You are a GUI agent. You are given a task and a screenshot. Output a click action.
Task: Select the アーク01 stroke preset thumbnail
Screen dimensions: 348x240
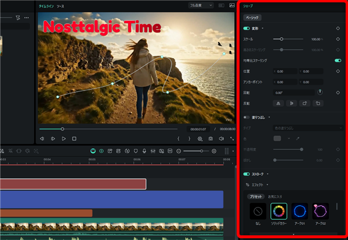300,211
